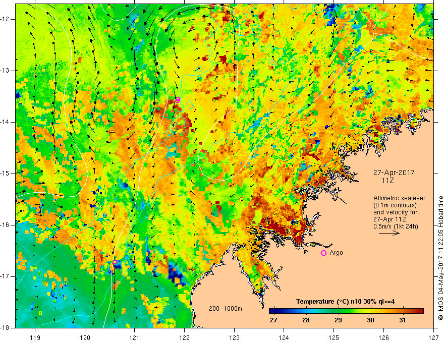Click the latitude axis label '-17'
This screenshot has width=444, height=343.
click(x=5, y=276)
